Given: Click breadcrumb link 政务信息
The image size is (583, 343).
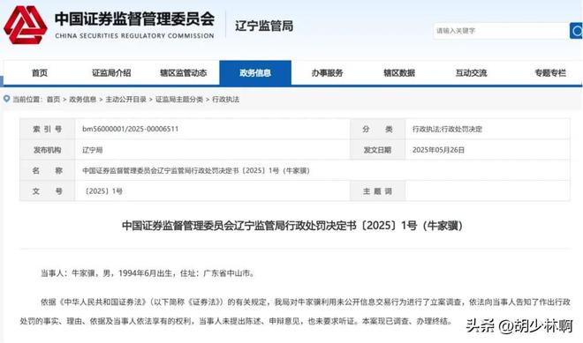Looking at the screenshot, I should click(x=82, y=99).
